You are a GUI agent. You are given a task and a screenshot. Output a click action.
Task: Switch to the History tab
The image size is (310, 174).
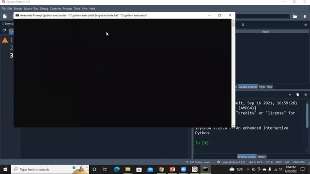click(262, 157)
